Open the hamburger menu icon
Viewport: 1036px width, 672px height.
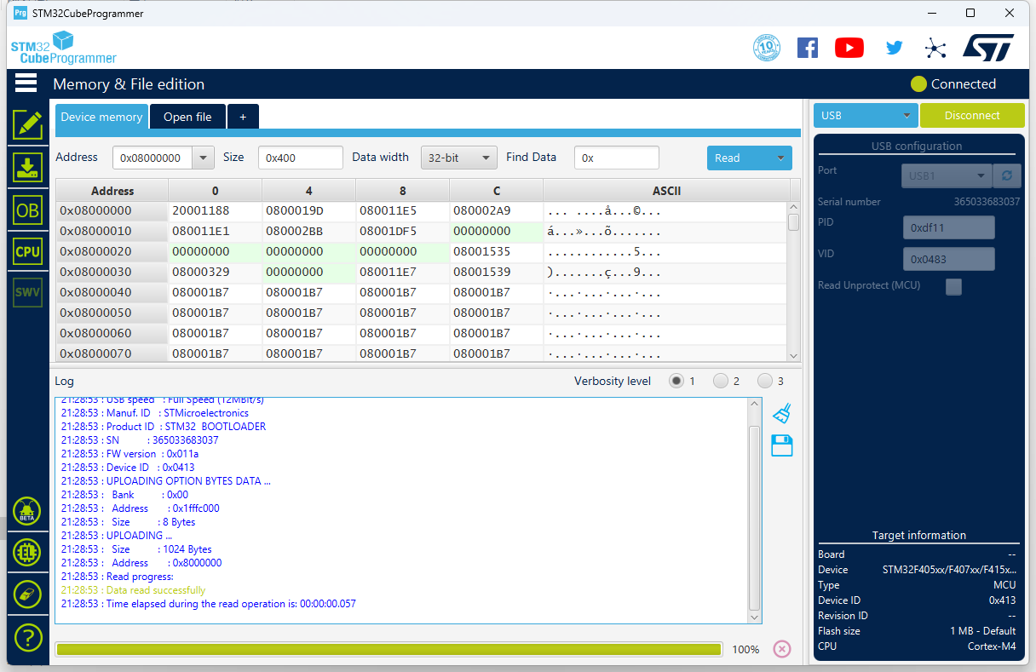click(26, 83)
